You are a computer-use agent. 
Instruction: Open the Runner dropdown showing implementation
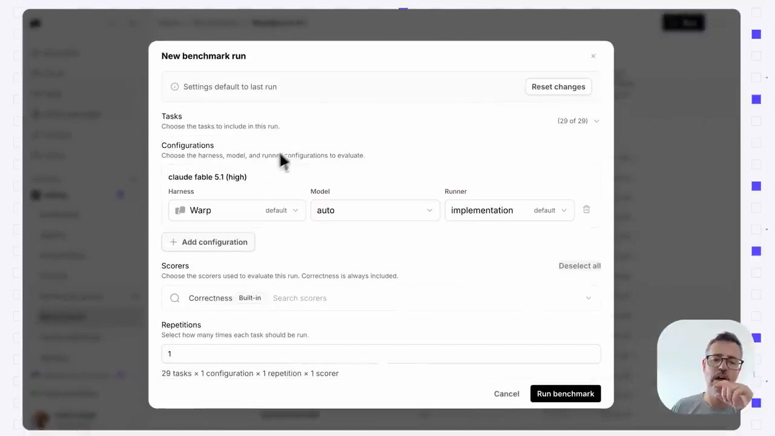point(509,210)
